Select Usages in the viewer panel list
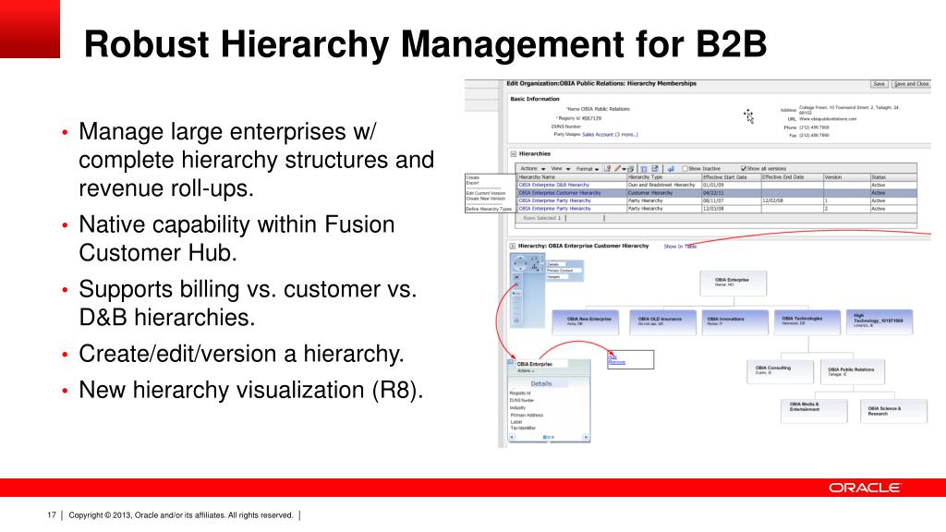This screenshot has height=532, width=946. [x=557, y=277]
